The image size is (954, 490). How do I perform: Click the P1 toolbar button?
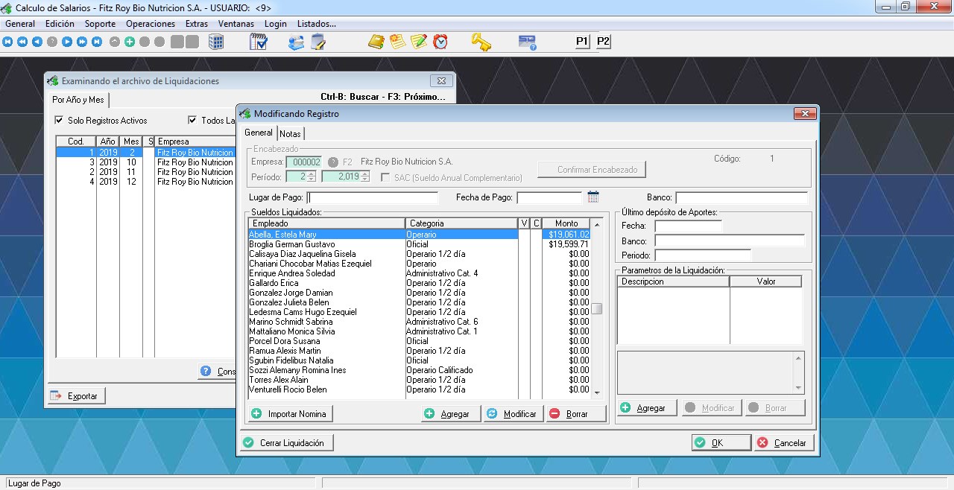point(582,42)
